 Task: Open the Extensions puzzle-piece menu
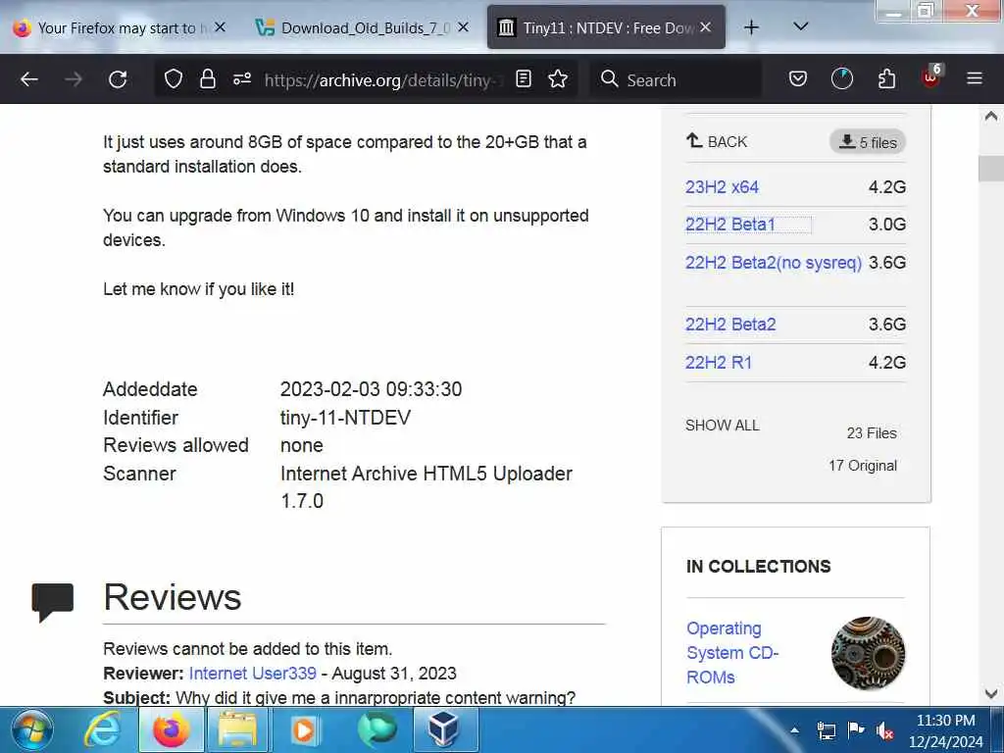click(x=886, y=79)
